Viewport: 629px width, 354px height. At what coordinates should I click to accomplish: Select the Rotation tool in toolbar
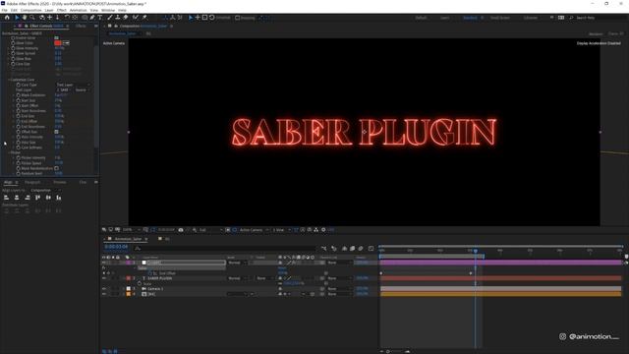[x=67, y=18]
